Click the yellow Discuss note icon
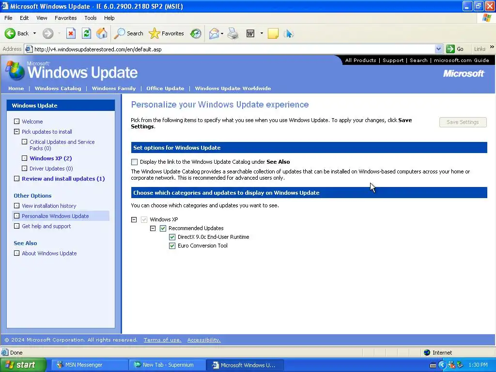 [x=273, y=33]
